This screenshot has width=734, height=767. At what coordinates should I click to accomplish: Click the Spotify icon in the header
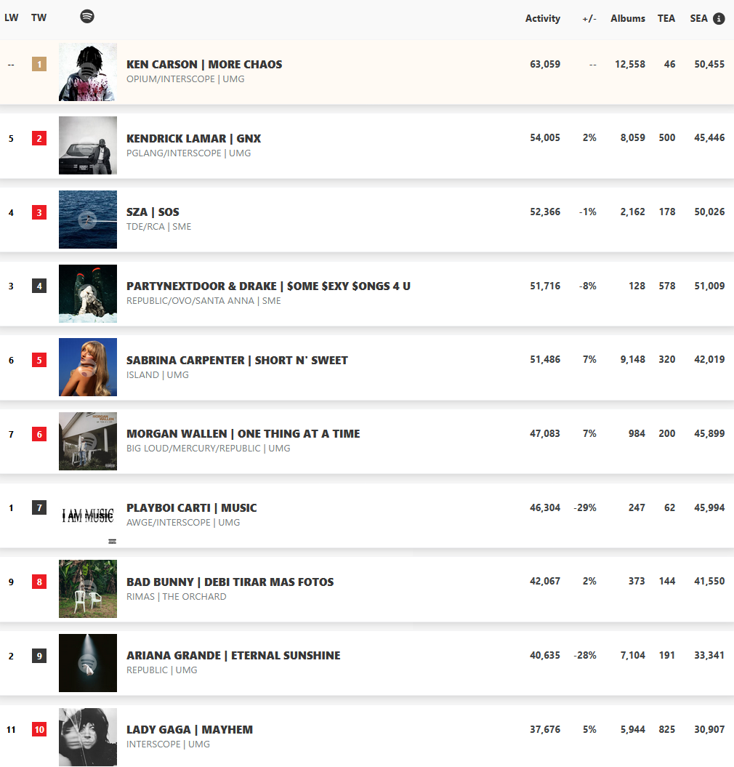(87, 16)
